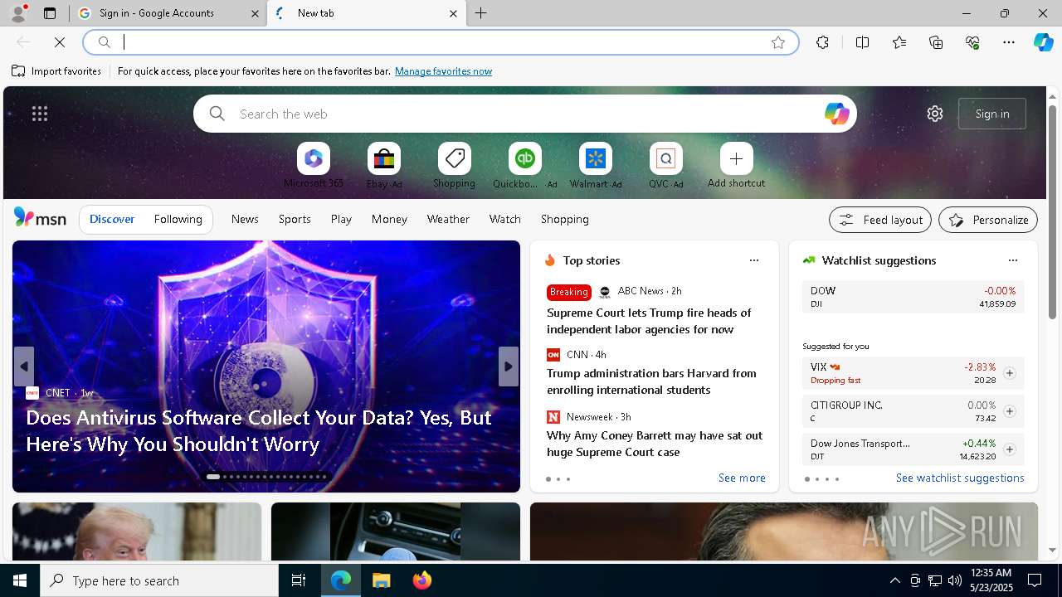
Task: Focus the browser address bar
Action: (x=440, y=42)
